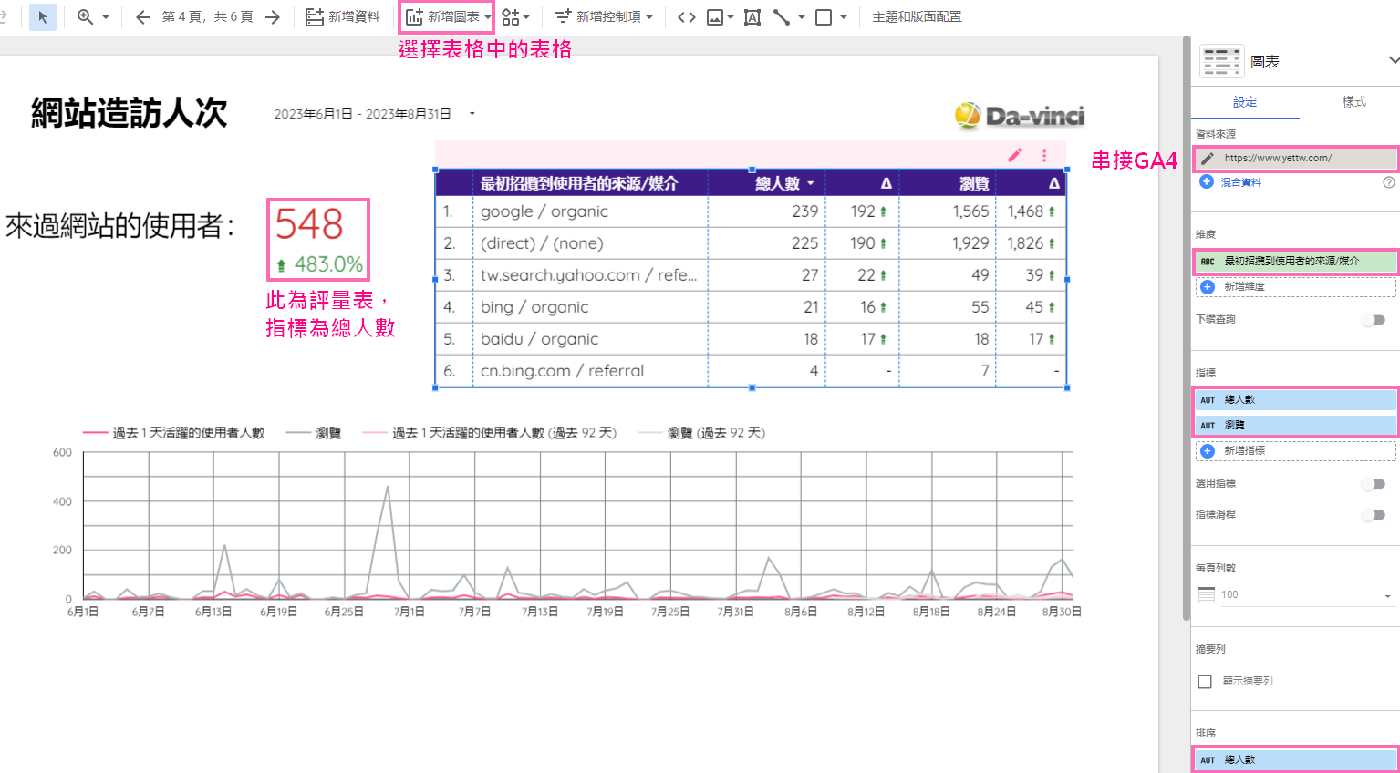
Task: Click the 瀏覽 column header
Action: [x=974, y=183]
